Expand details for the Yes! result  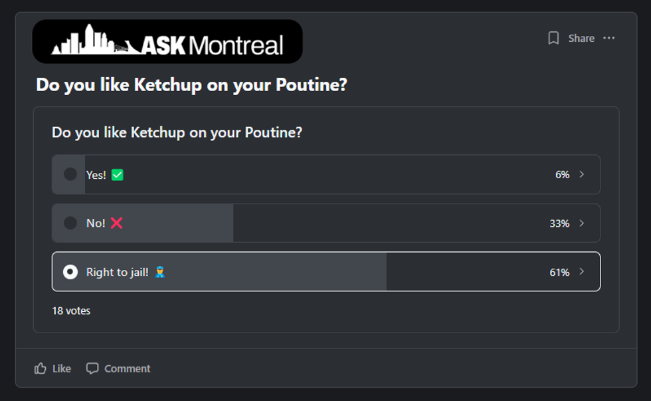582,174
